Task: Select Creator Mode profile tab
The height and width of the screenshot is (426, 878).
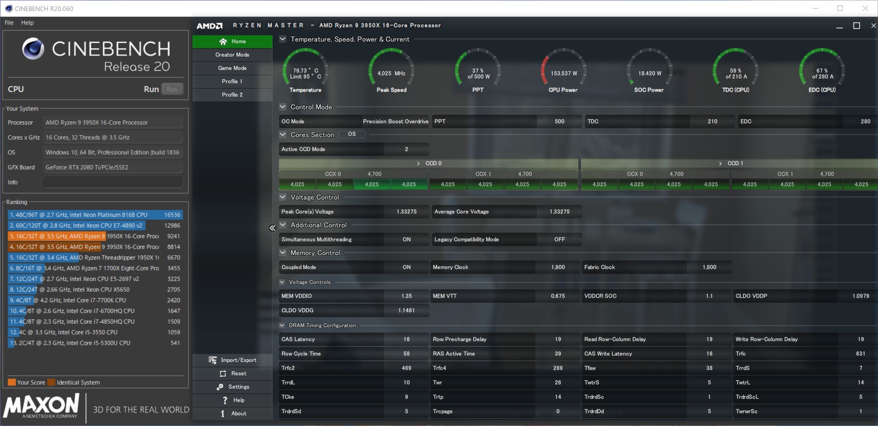Action: [x=232, y=55]
